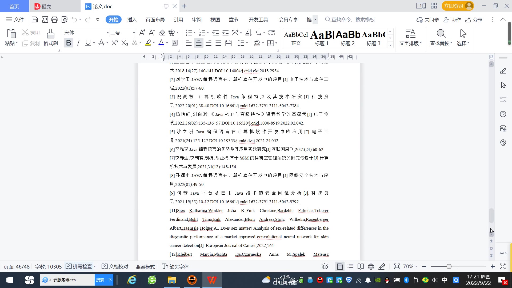Click the superscript icon

point(115,43)
